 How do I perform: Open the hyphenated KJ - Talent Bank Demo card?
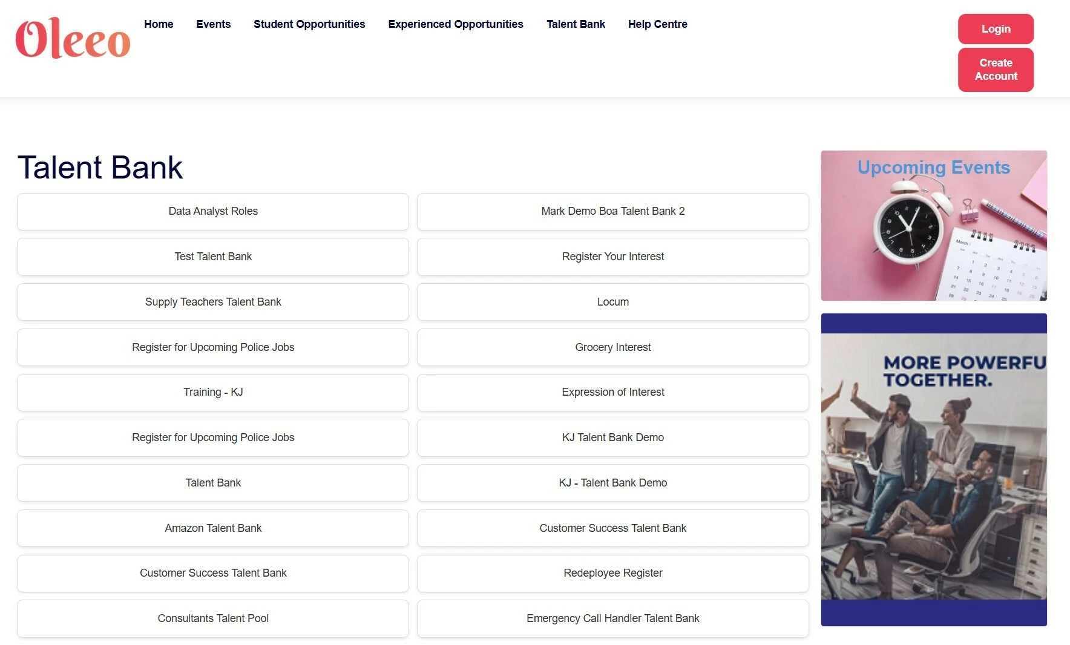click(613, 483)
